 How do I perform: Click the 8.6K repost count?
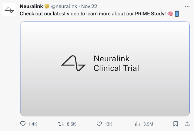point(71,124)
